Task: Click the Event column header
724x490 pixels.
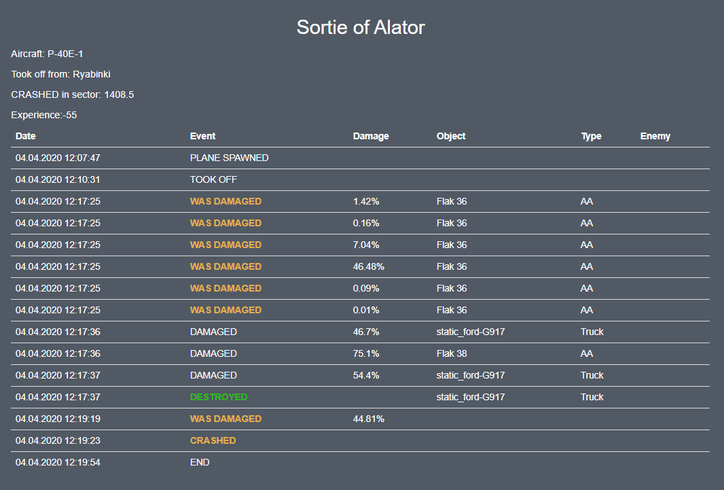Action: (202, 136)
